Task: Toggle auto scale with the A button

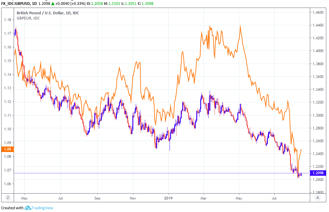Action: (x=318, y=198)
